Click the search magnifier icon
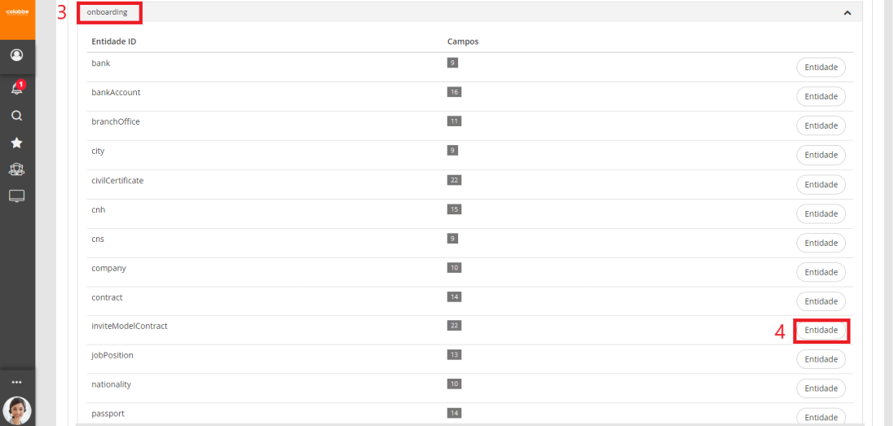894x426 pixels. coord(17,116)
